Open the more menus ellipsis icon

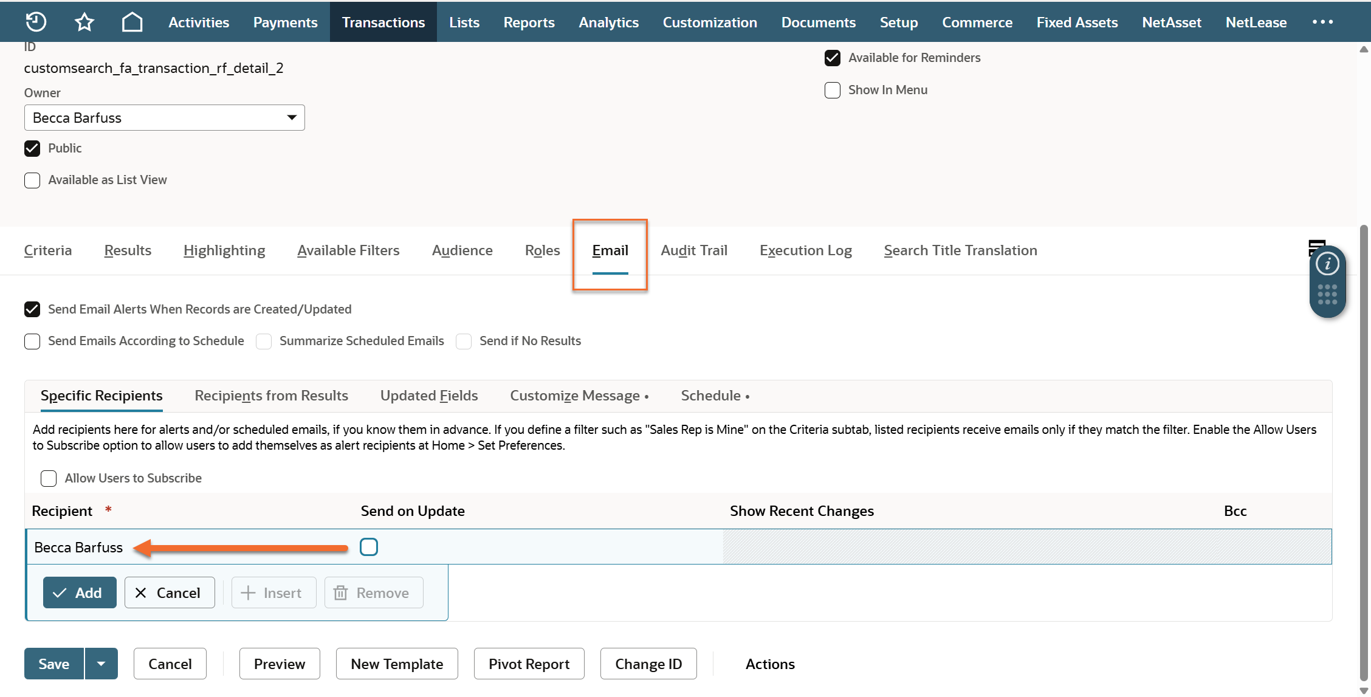coord(1322,22)
